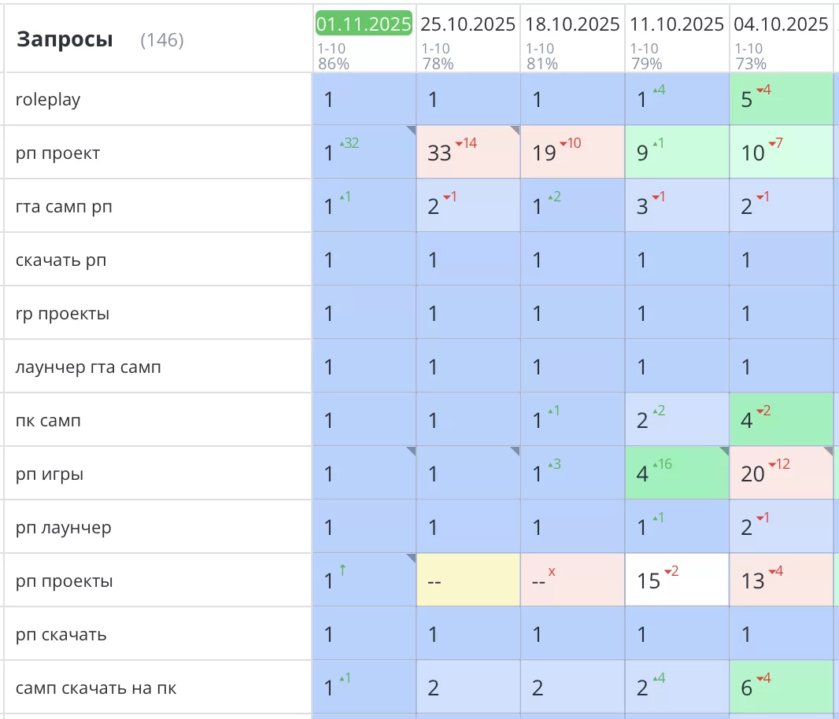Click corner marker in "рп игры" 04.10.2025 cell
The image size is (839, 719).
pyautogui.click(x=828, y=451)
